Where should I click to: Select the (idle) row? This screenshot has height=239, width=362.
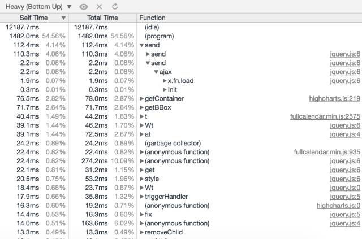(x=181, y=27)
